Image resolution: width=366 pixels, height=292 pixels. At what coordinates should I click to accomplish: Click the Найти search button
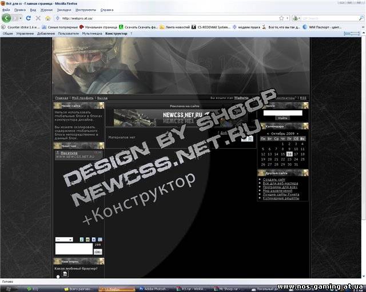point(283,118)
